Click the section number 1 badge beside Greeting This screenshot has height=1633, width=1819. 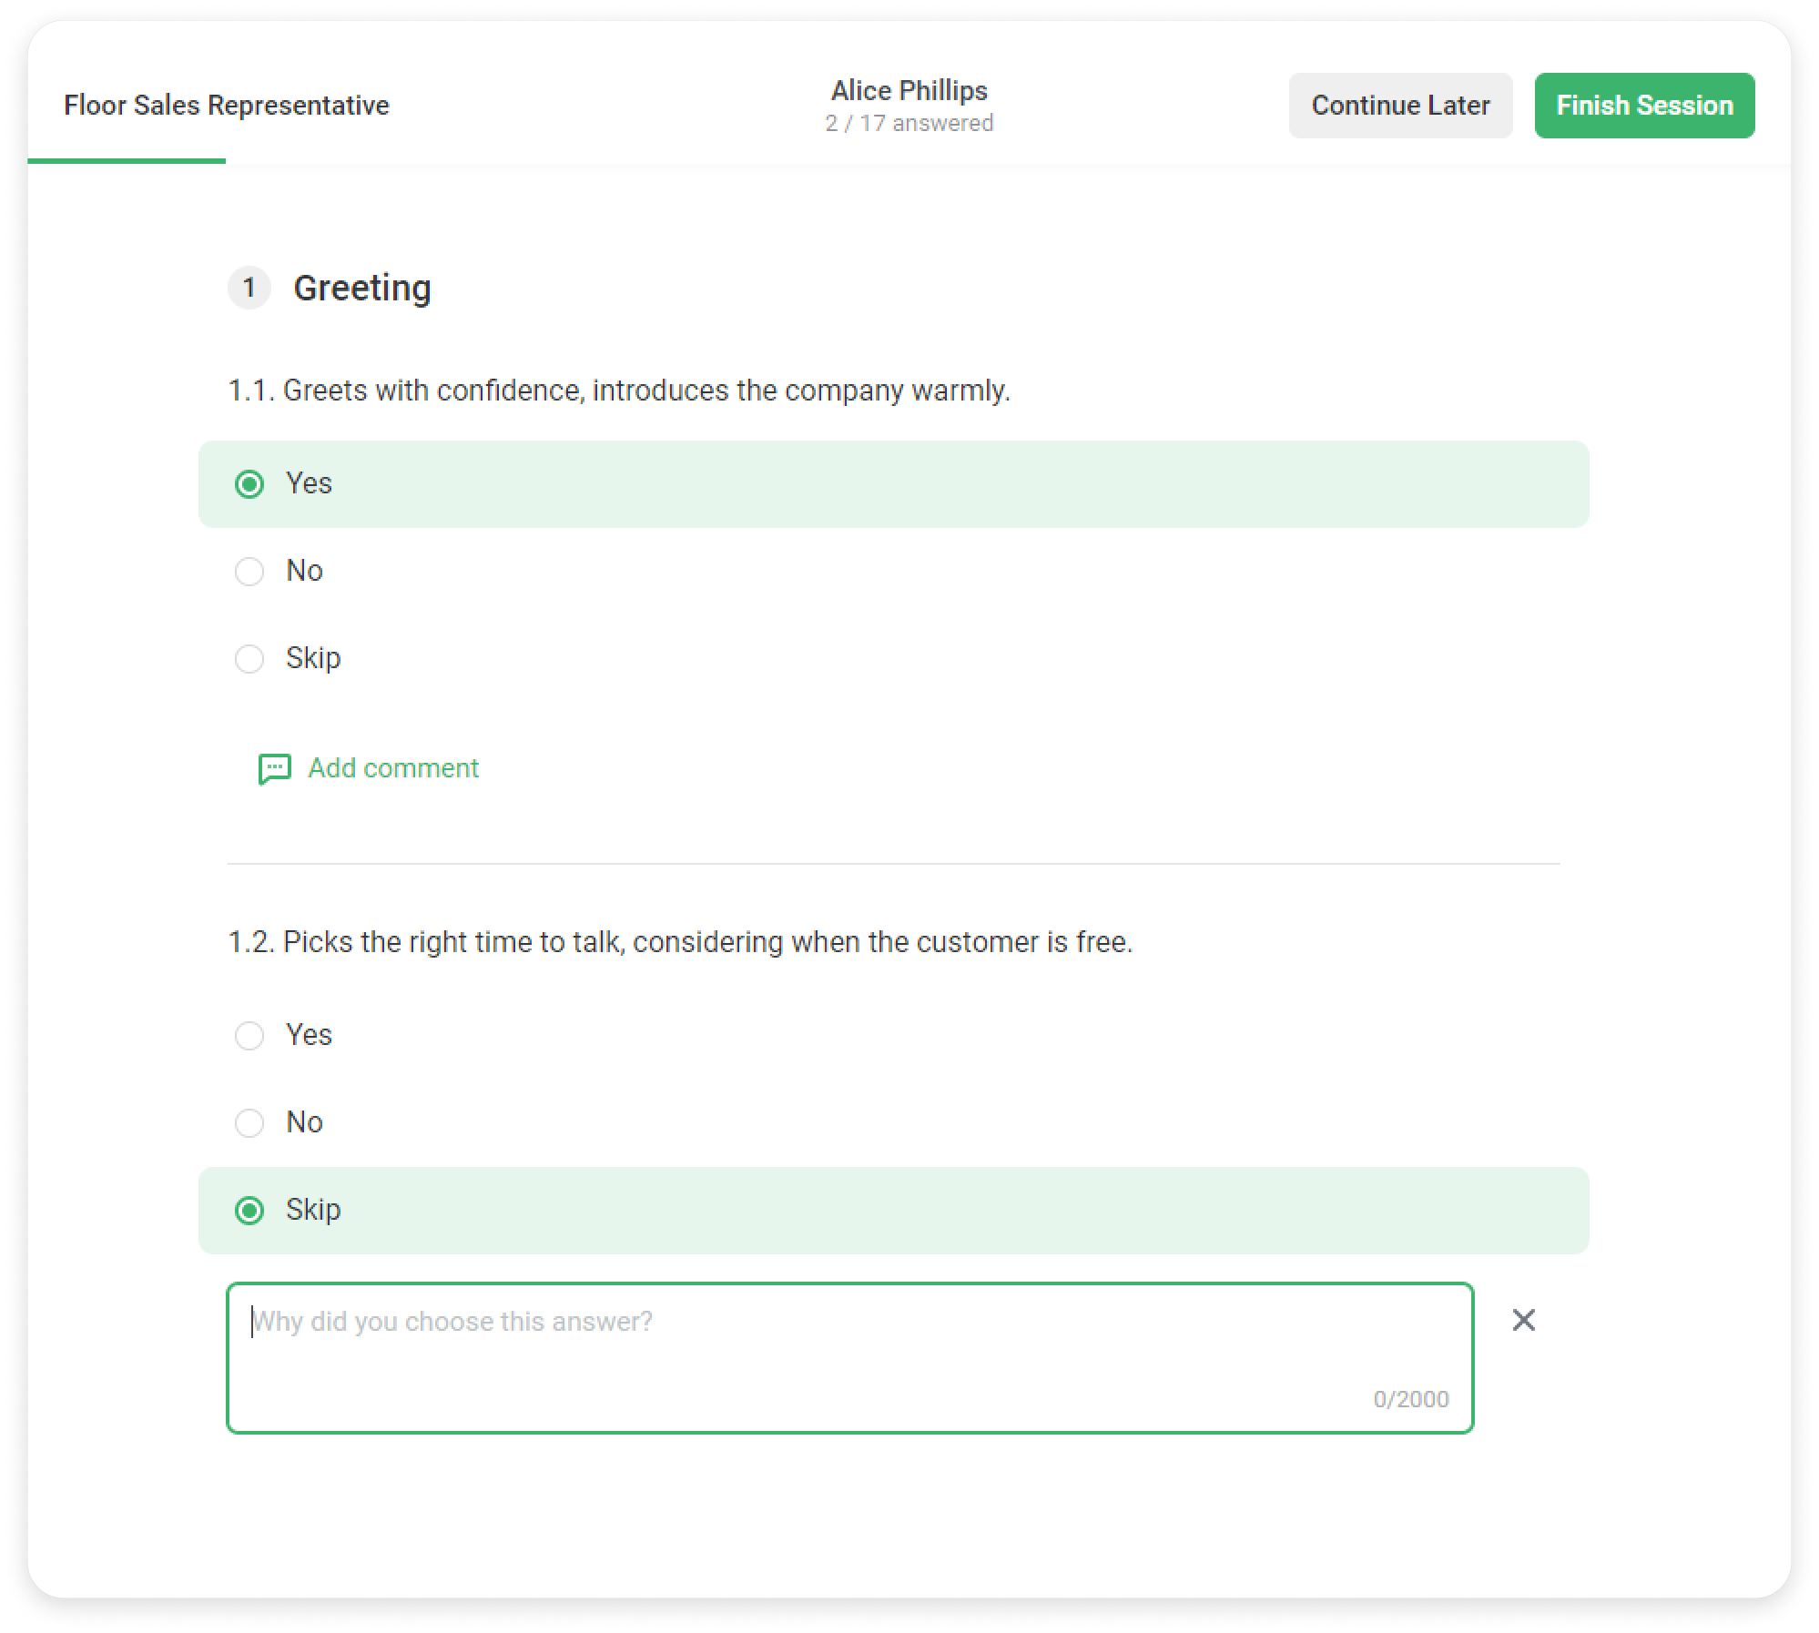[x=249, y=289]
